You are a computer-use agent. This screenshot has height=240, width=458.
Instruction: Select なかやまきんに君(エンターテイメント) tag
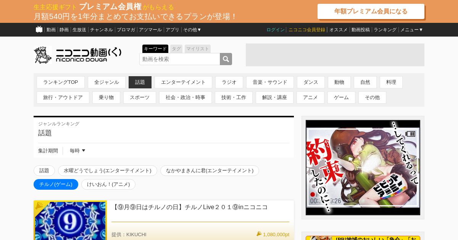click(210, 171)
